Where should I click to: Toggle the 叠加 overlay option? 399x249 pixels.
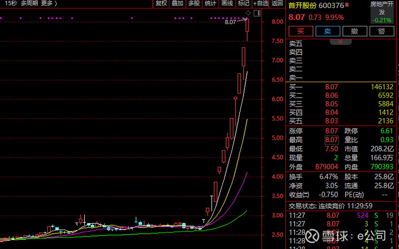pyautogui.click(x=178, y=3)
